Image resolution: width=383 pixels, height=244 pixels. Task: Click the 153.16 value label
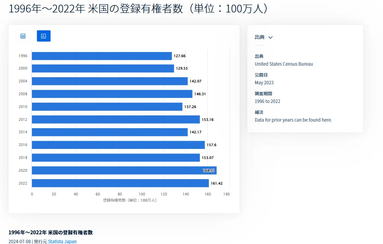(208, 120)
